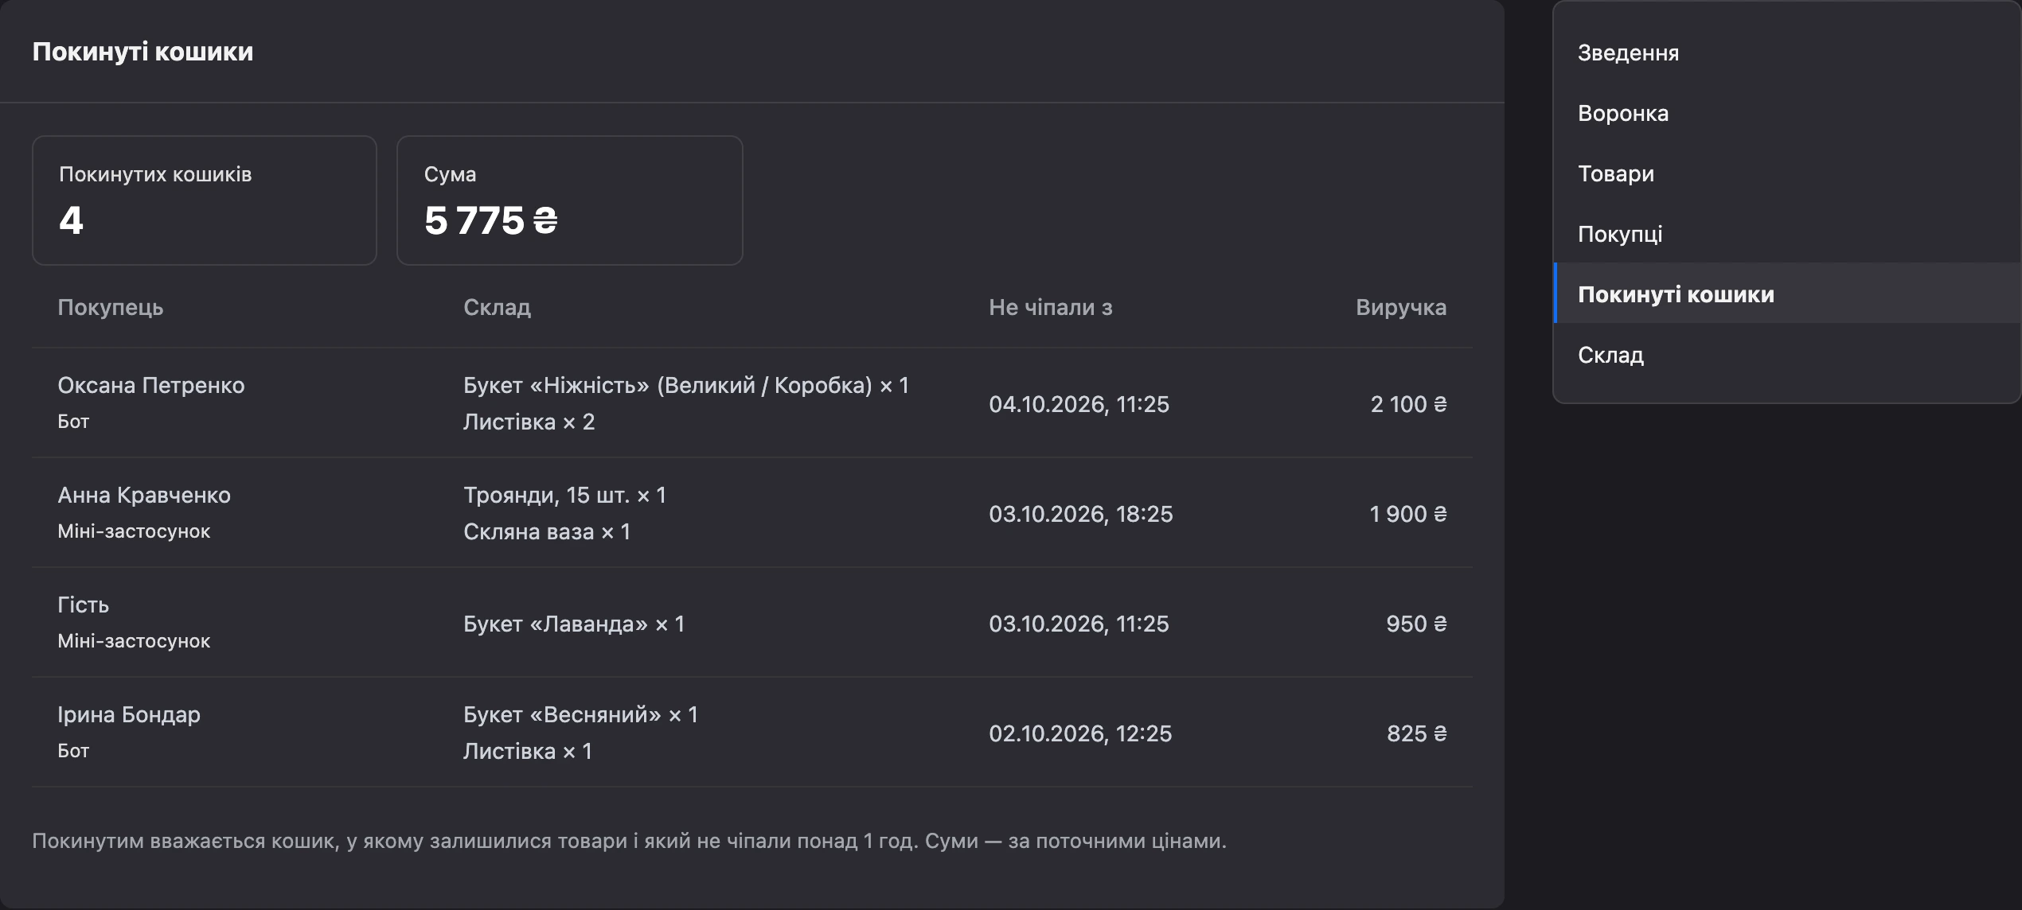
Task: Click the 03.10.2026, 18:25 timestamp
Action: 1081,514
